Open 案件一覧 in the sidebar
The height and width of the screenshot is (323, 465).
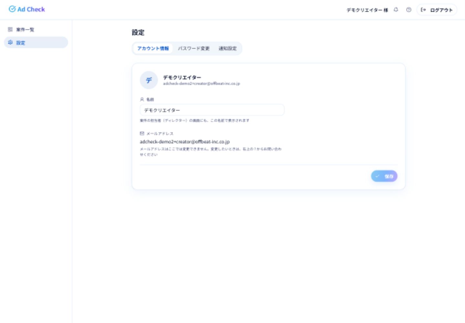[36, 30]
